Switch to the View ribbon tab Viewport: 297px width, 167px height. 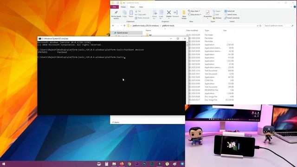tap(141, 7)
